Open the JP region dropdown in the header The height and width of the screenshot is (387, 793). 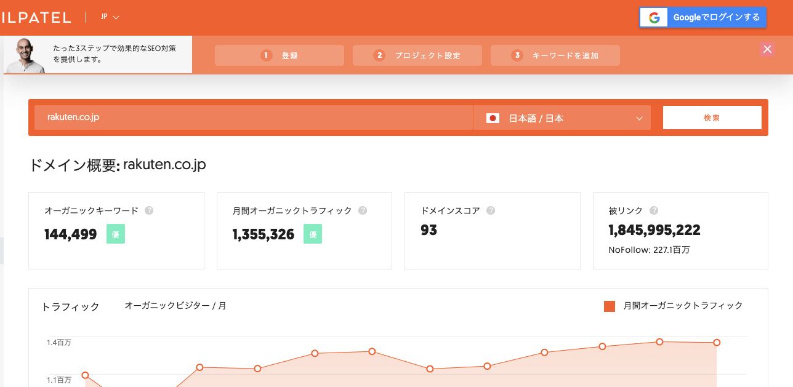point(108,17)
